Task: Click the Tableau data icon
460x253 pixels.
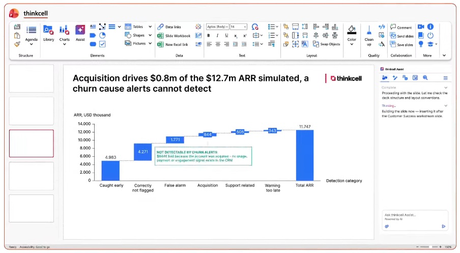Action: (198, 26)
